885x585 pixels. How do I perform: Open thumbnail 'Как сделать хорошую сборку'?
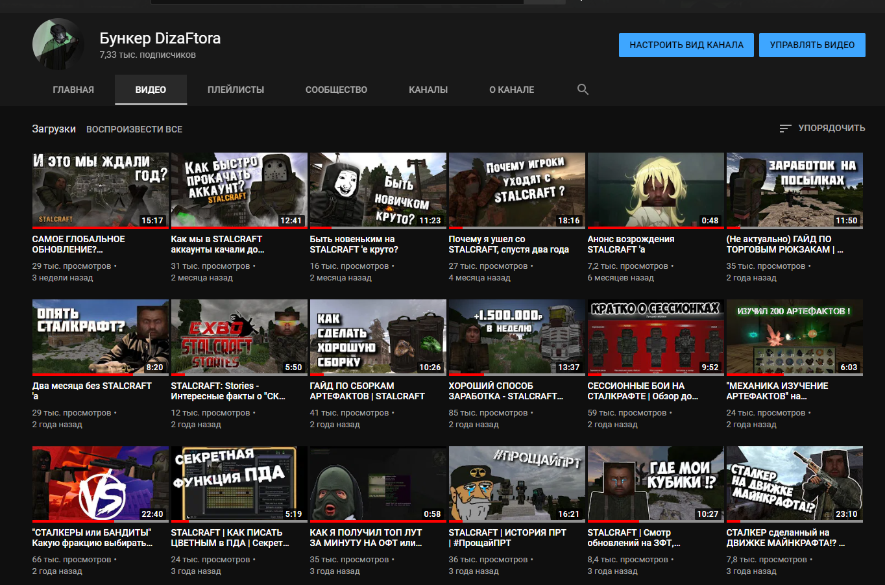tap(378, 338)
